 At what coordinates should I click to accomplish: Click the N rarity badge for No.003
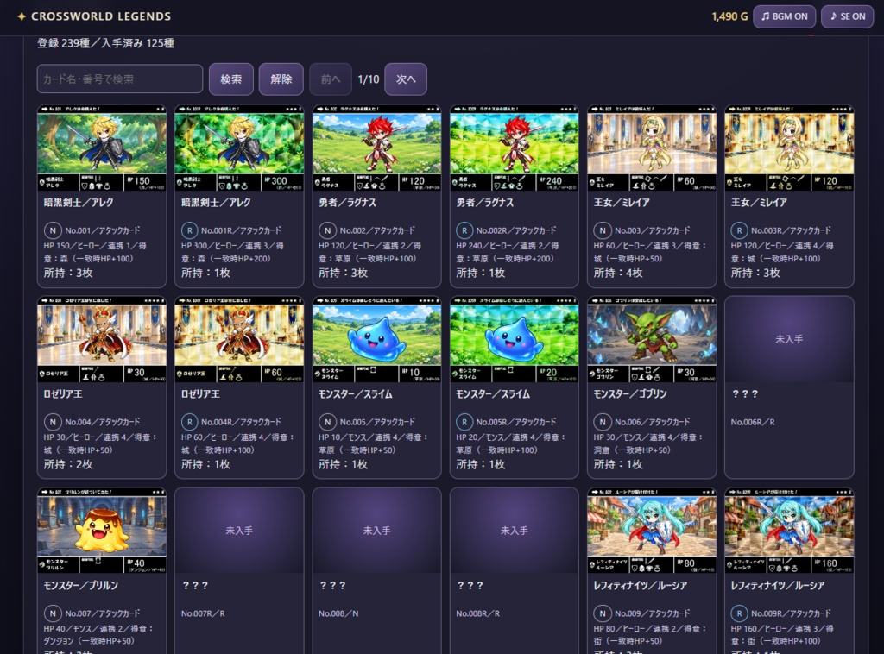(x=602, y=230)
